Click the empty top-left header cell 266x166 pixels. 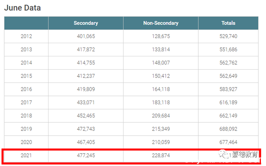[x=26, y=23]
